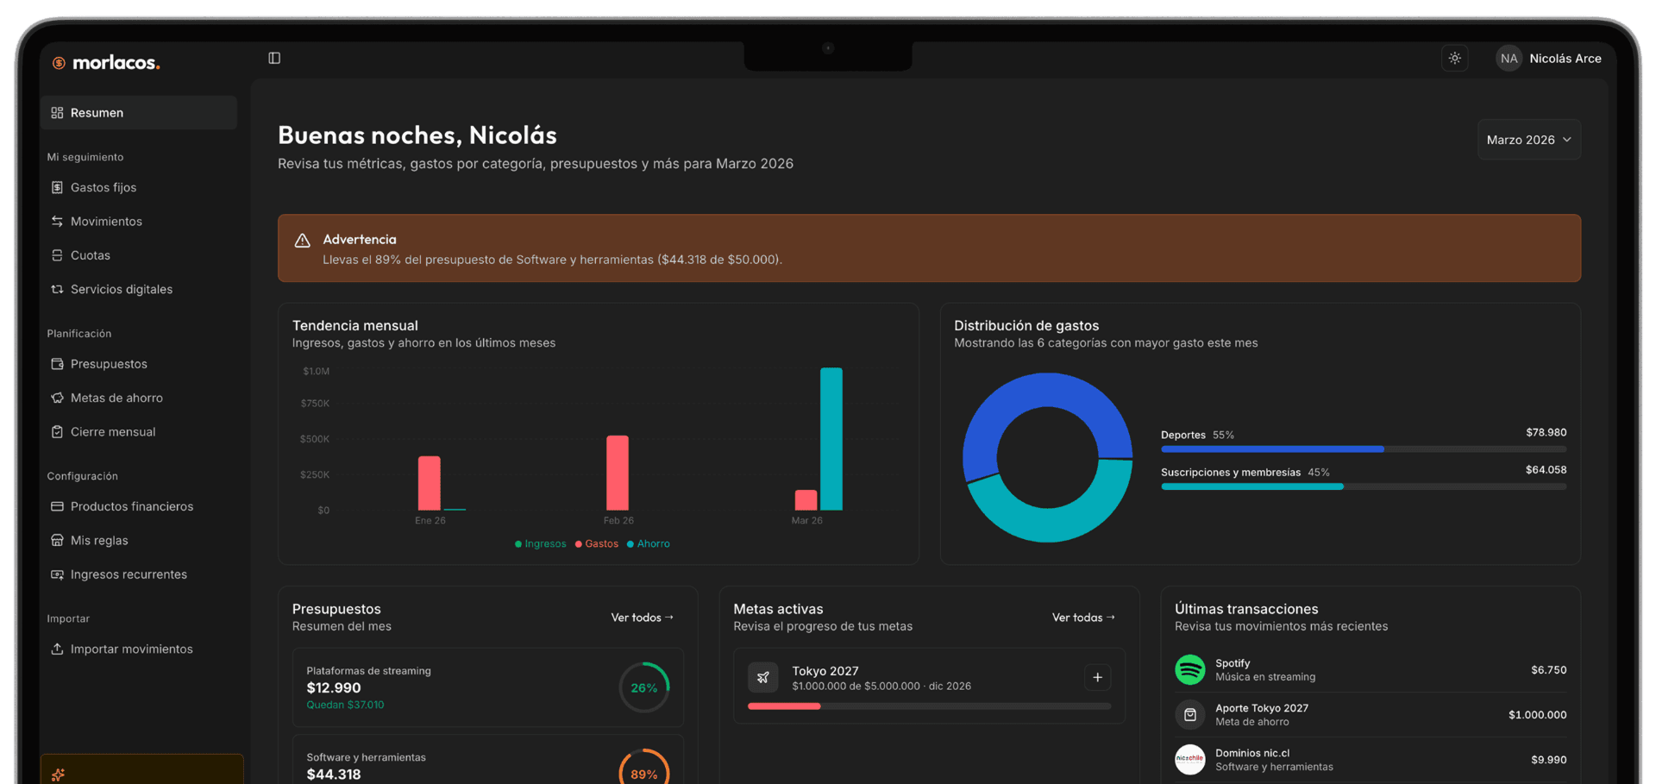The width and height of the screenshot is (1656, 784).
Task: Click the Mis reglas icon
Action: pos(57,541)
